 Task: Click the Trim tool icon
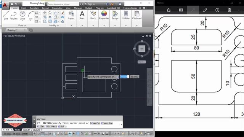pos(55,13)
